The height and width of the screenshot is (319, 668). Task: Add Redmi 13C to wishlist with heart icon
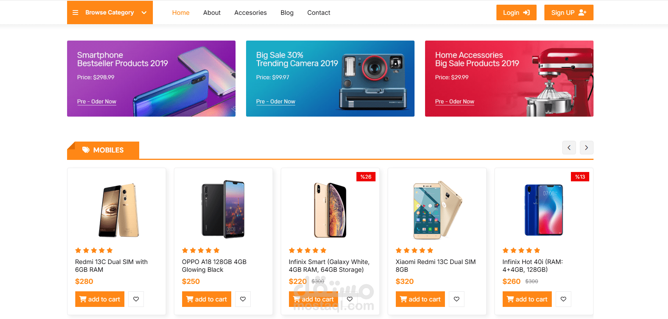tap(136, 299)
